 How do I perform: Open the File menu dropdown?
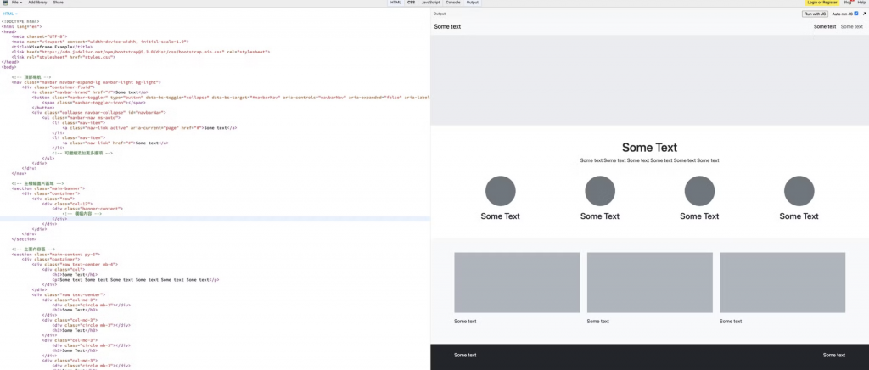[17, 3]
